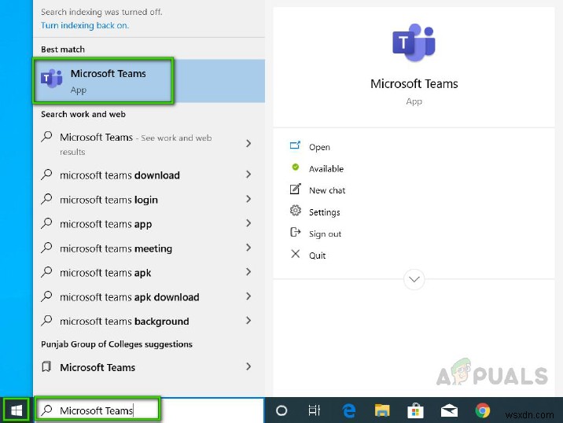The width and height of the screenshot is (563, 423).
Task: Expand arrow next to microsoft teams apk download
Action: [248, 296]
